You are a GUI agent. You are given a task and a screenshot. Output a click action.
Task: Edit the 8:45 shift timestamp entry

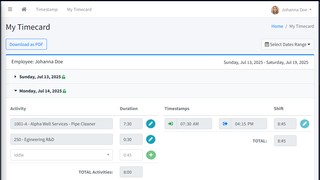[x=304, y=124]
